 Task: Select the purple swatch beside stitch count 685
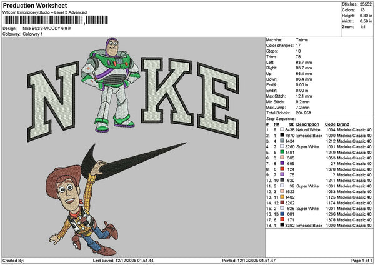tap(282, 163)
